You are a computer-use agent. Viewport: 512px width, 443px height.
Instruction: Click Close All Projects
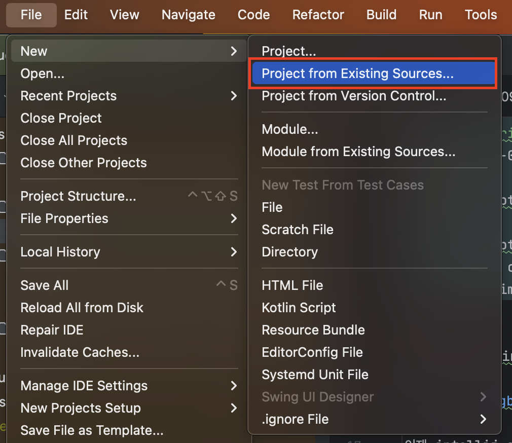coord(74,140)
